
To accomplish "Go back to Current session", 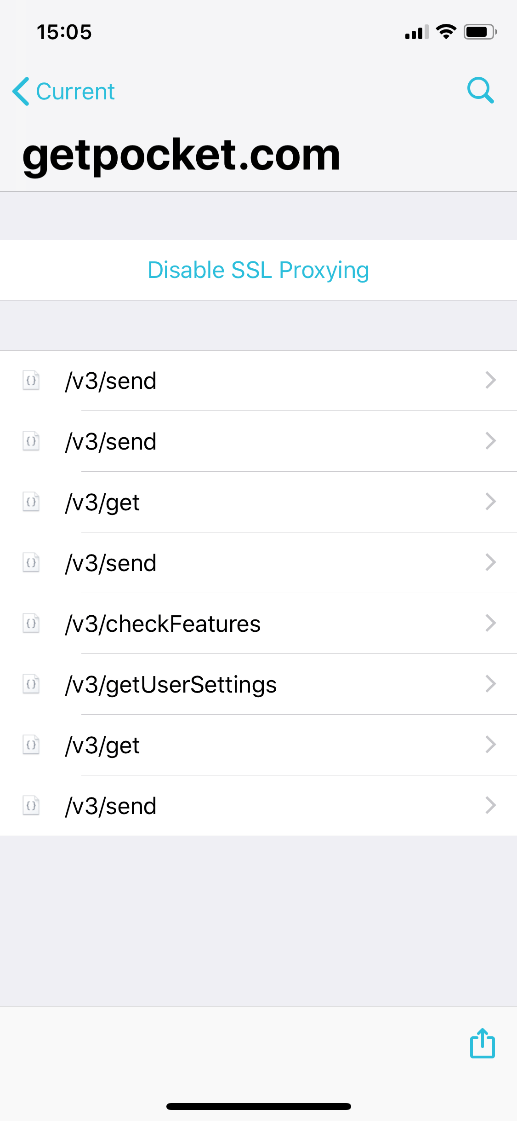I will [x=63, y=91].
